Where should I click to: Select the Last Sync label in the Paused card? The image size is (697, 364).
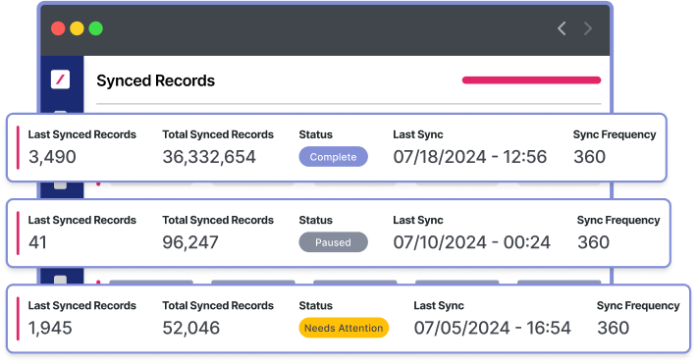click(418, 220)
